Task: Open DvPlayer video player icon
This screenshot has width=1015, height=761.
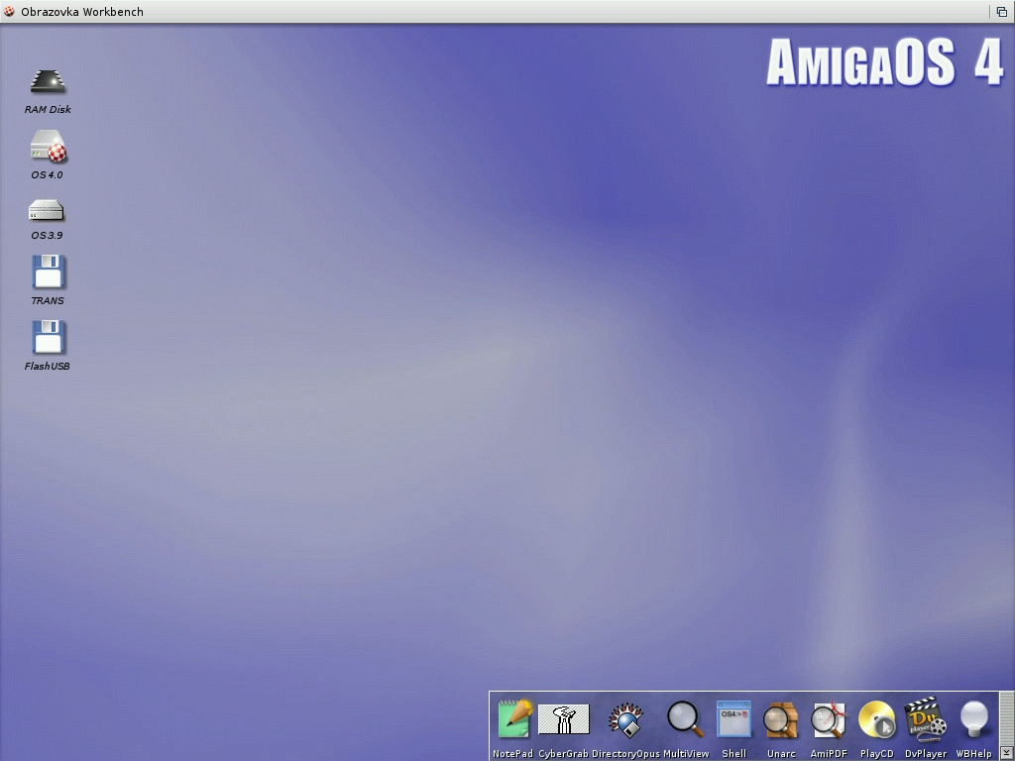Action: pyautogui.click(x=925, y=719)
